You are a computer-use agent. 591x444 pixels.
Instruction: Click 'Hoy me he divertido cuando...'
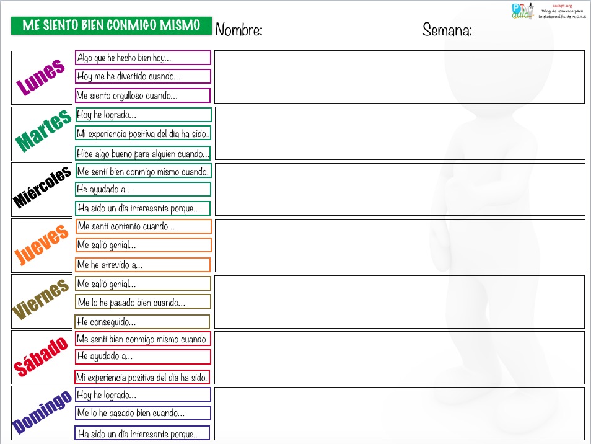[x=143, y=76]
